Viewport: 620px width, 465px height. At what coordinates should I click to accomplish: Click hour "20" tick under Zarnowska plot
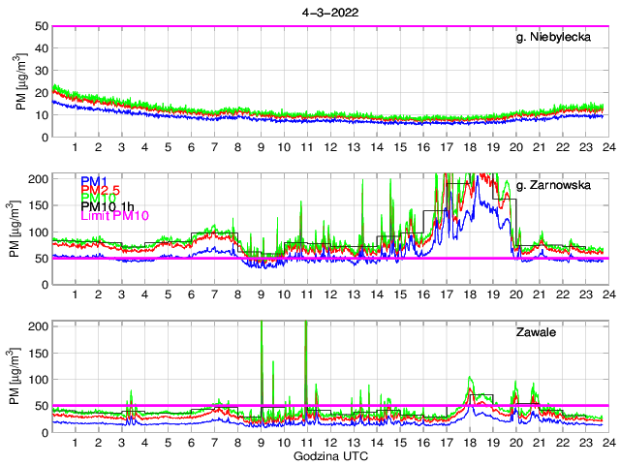(516, 294)
